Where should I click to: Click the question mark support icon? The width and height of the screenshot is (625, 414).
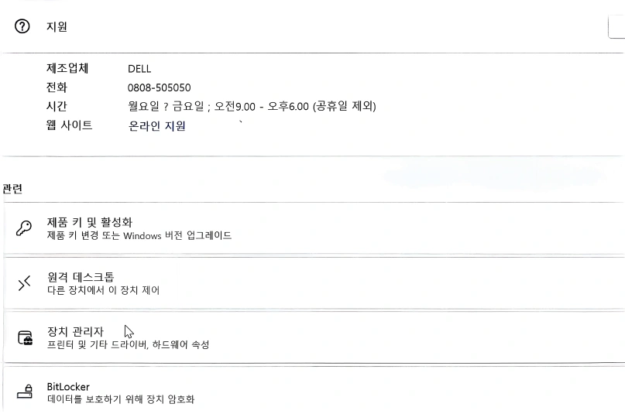click(x=22, y=26)
